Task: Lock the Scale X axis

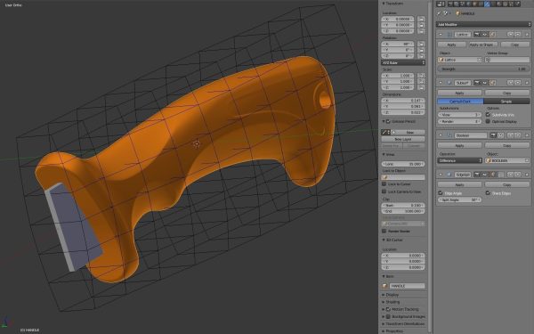Action: coord(421,76)
